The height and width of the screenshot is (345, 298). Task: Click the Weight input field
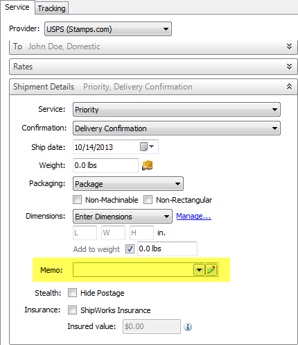[105, 165]
